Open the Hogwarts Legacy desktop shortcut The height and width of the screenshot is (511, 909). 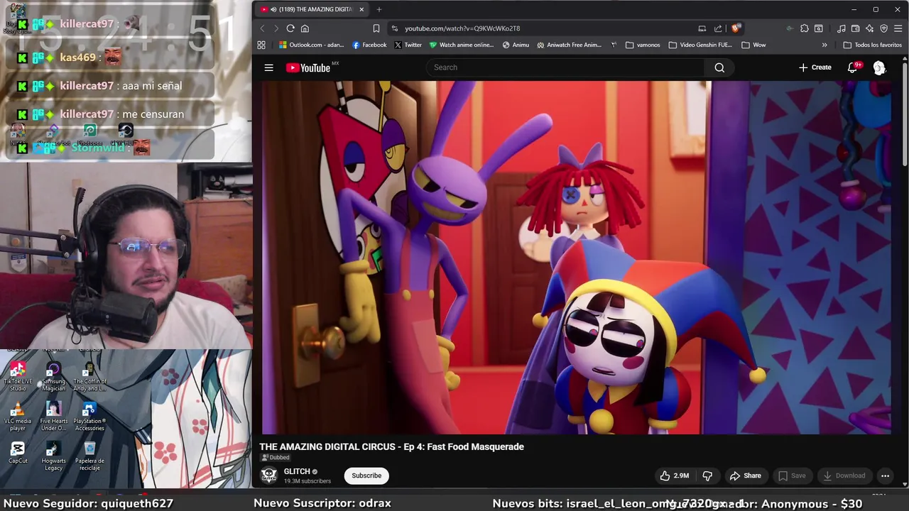(53, 456)
